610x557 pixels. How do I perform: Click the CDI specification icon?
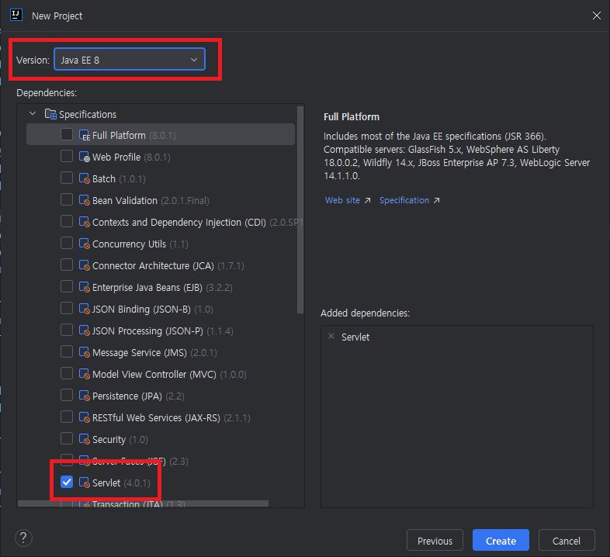(85, 222)
